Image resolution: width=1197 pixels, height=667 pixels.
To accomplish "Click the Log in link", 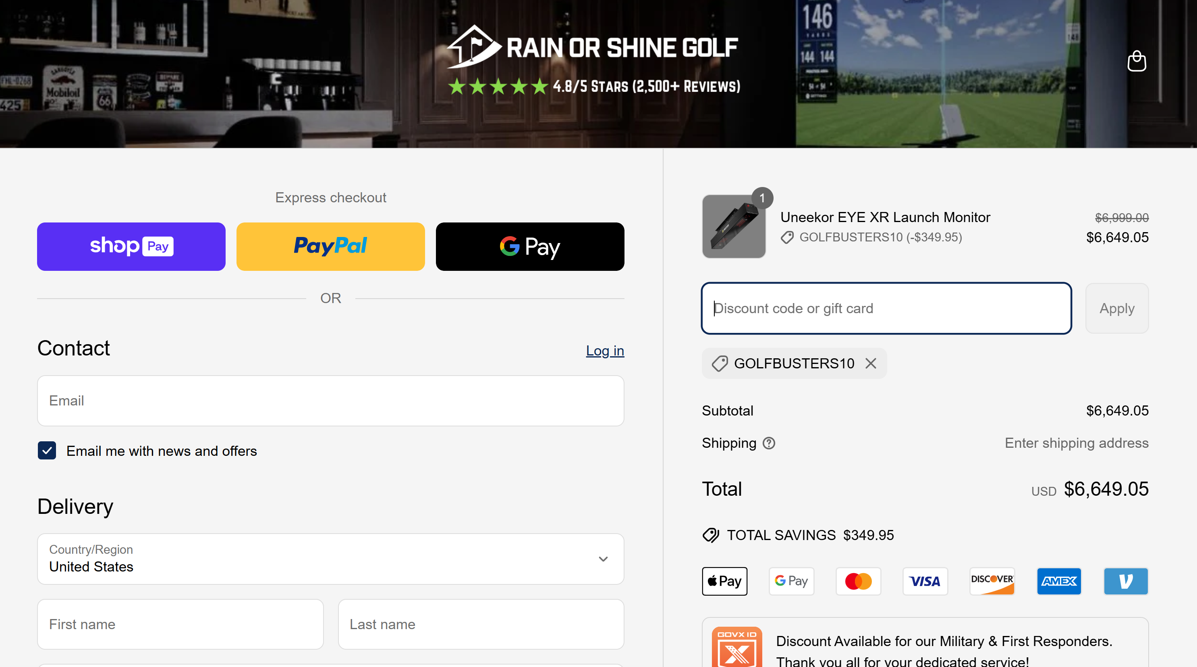I will point(604,351).
